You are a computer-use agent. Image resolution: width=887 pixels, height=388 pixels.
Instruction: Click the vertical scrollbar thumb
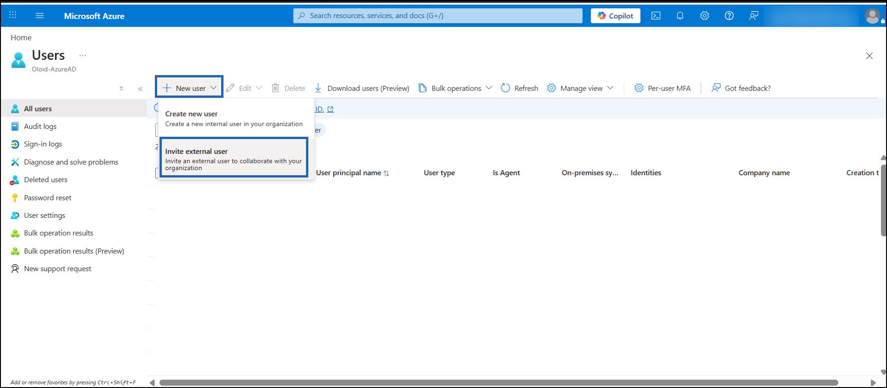pyautogui.click(x=883, y=200)
